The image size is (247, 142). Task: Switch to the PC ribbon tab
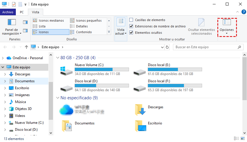coord(22,12)
